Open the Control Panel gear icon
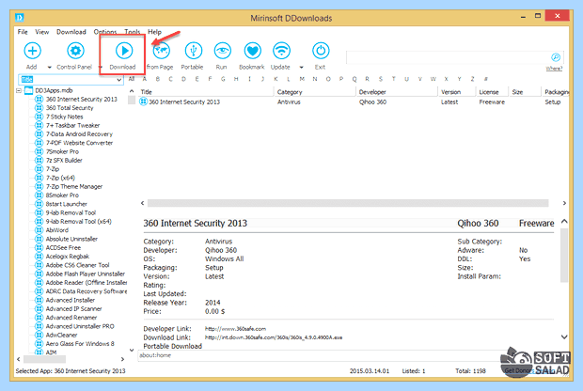The height and width of the screenshot is (391, 583). (75, 51)
